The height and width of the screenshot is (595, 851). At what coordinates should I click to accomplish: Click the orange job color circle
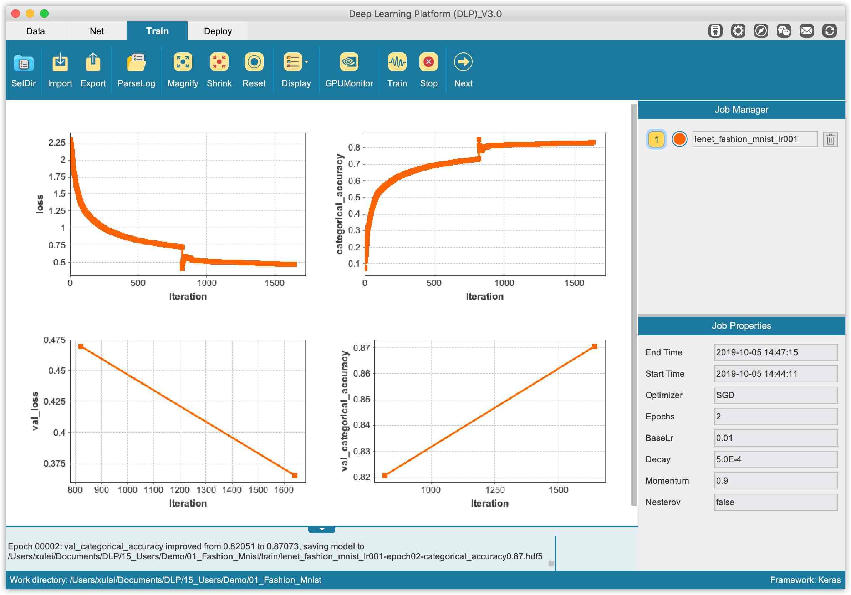click(x=679, y=139)
